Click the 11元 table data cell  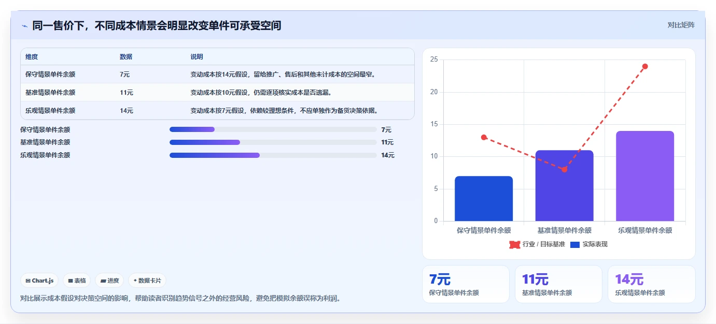[127, 93]
